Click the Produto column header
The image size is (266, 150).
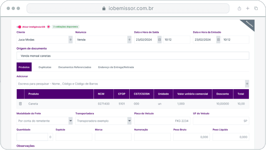(59, 94)
